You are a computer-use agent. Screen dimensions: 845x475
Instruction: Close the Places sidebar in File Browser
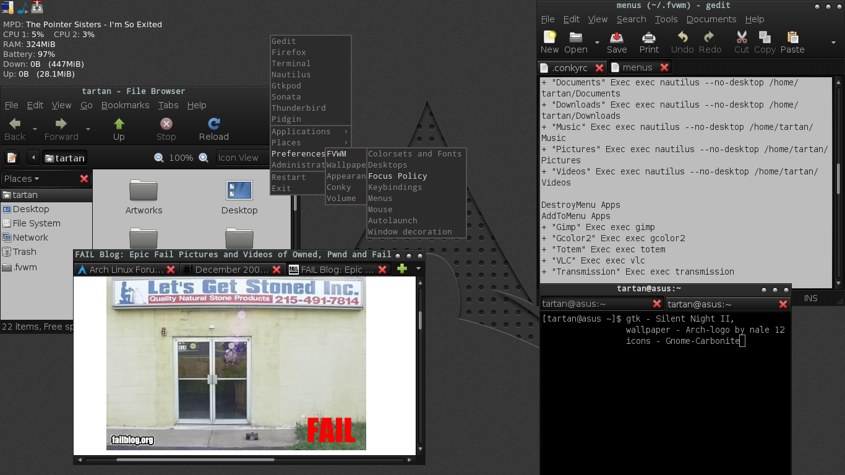84,179
